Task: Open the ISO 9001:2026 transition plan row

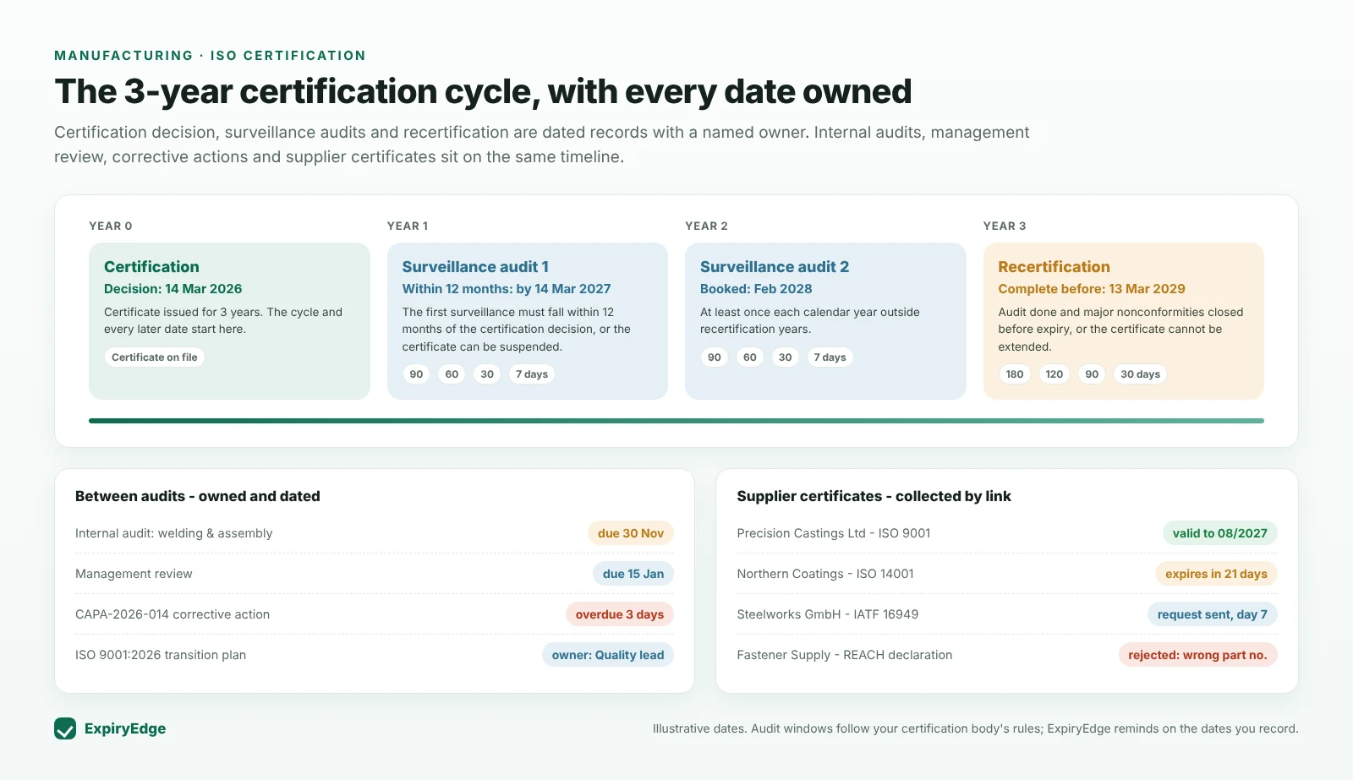Action: point(375,655)
